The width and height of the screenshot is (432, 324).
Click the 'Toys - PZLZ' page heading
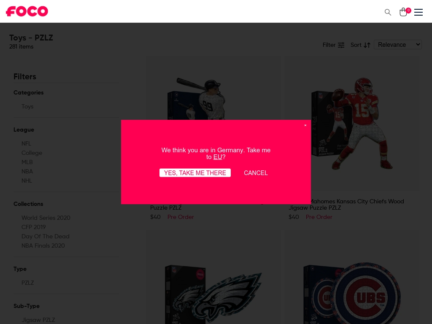(31, 38)
